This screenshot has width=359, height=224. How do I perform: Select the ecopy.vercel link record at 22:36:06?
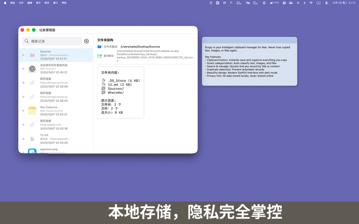coord(56,83)
